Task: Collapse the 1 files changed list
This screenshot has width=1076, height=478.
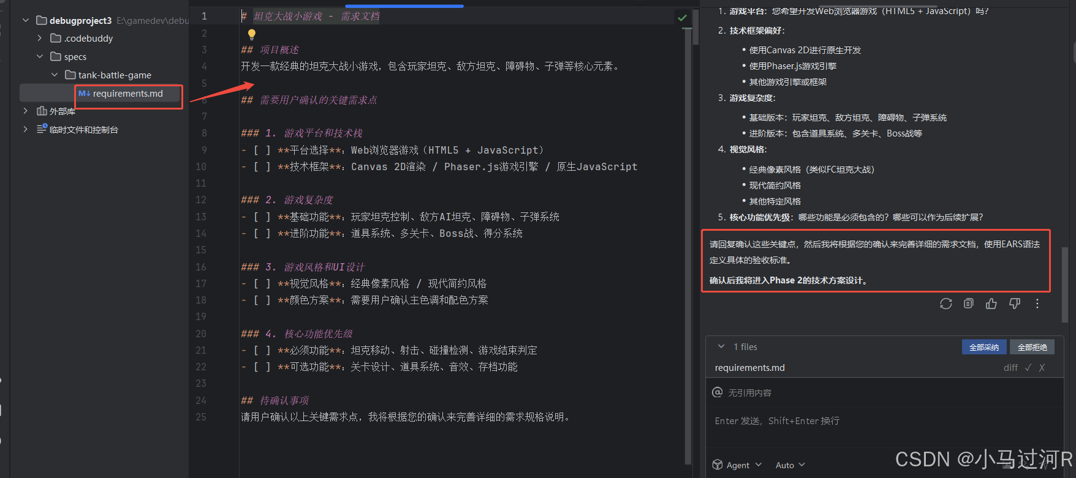Action: click(x=721, y=346)
